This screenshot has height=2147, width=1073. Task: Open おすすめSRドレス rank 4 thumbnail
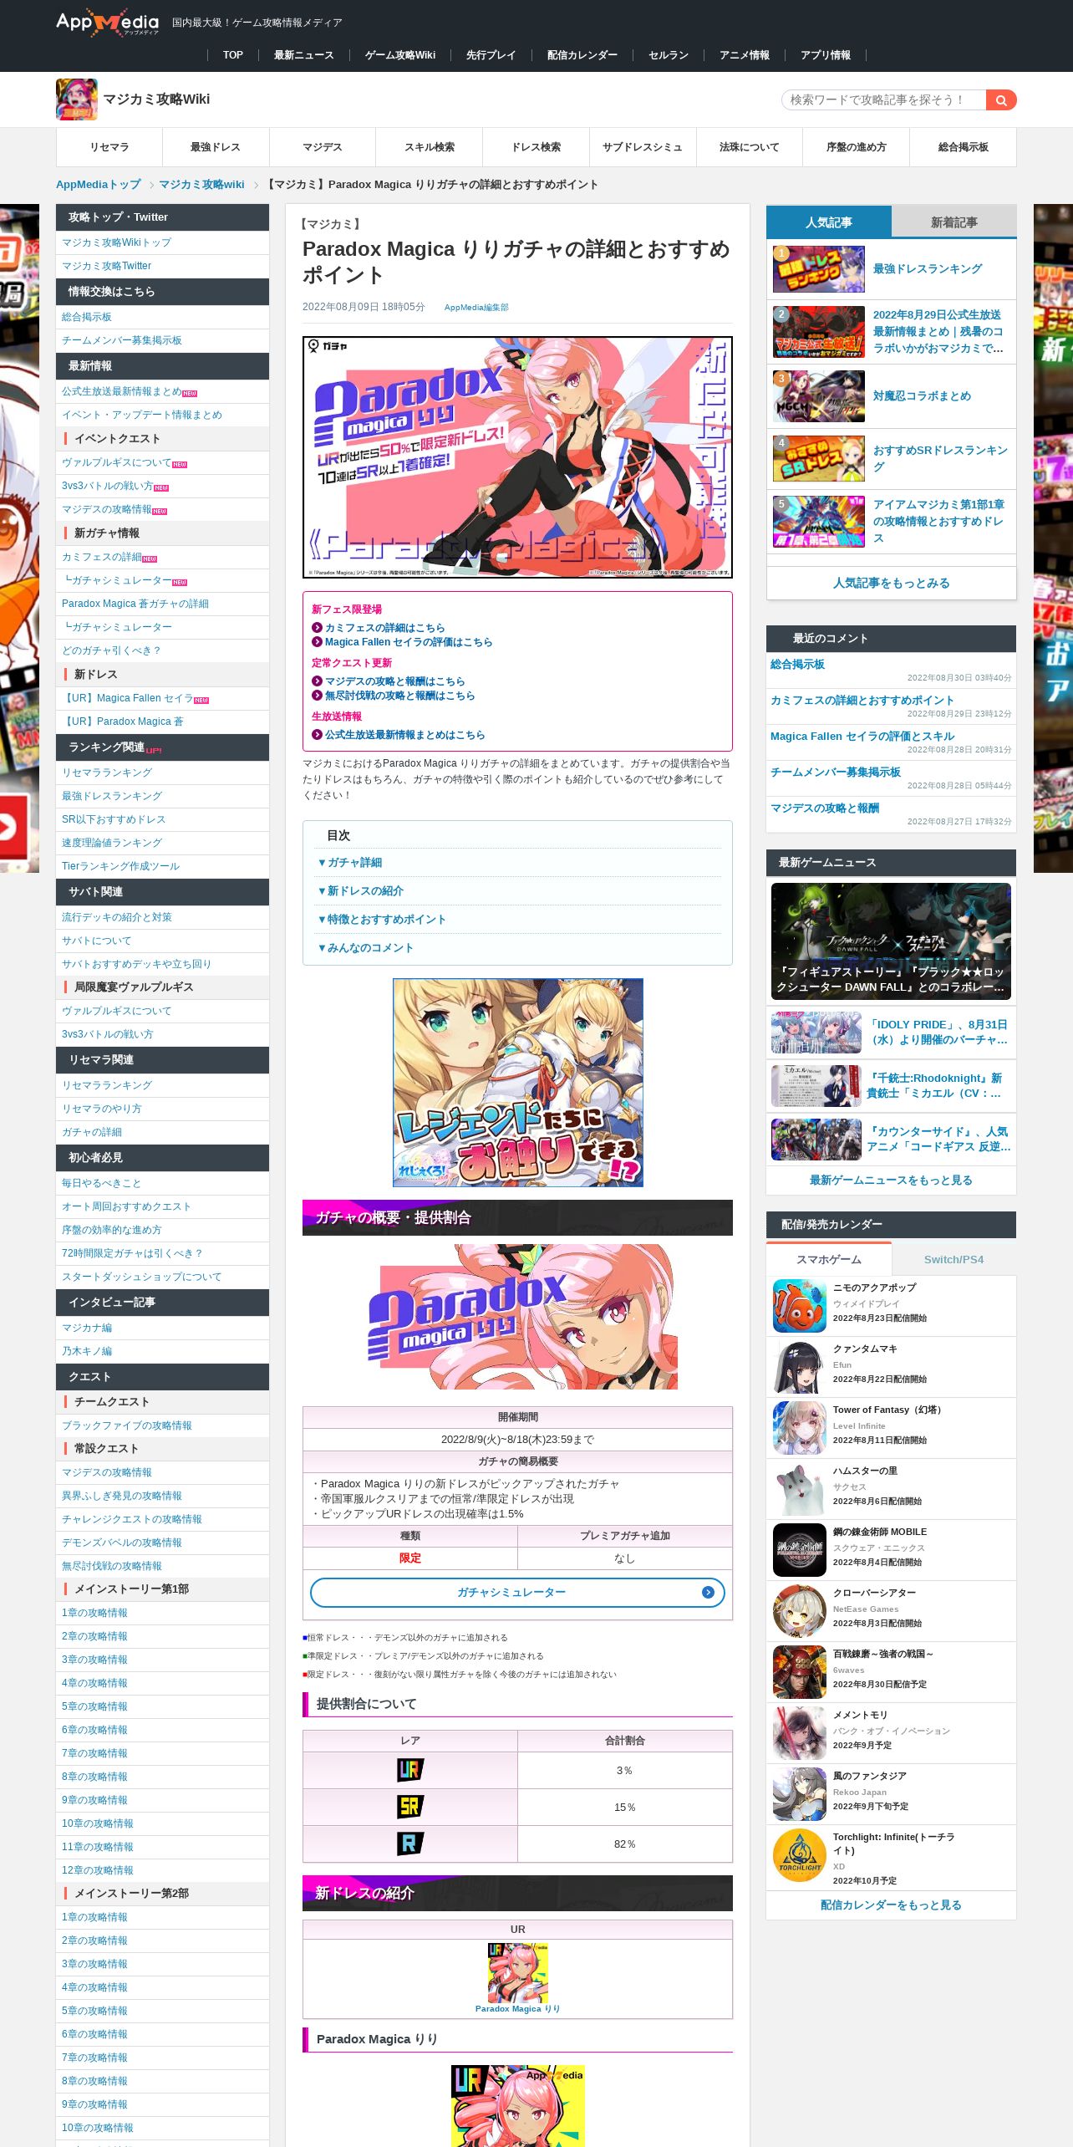(x=819, y=458)
